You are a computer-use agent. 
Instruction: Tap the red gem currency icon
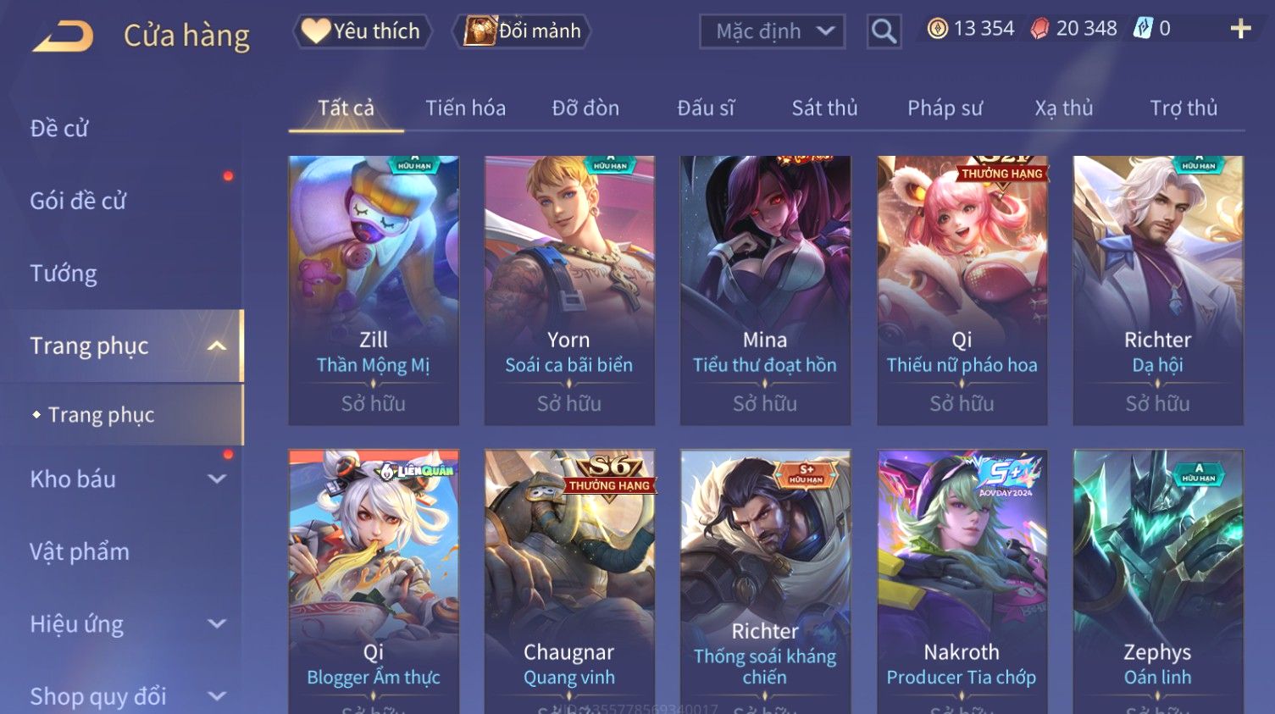pos(1039,29)
